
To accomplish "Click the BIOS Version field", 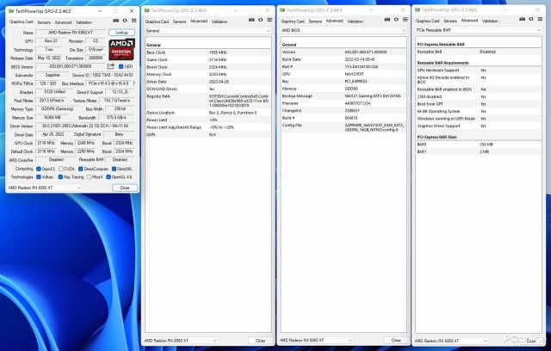I will click(x=71, y=66).
